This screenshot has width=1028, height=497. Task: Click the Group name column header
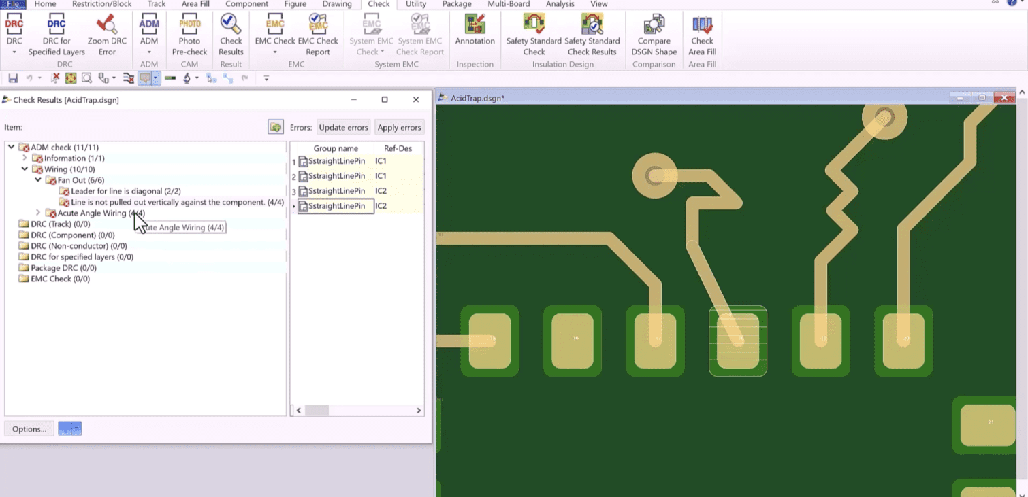[336, 148]
